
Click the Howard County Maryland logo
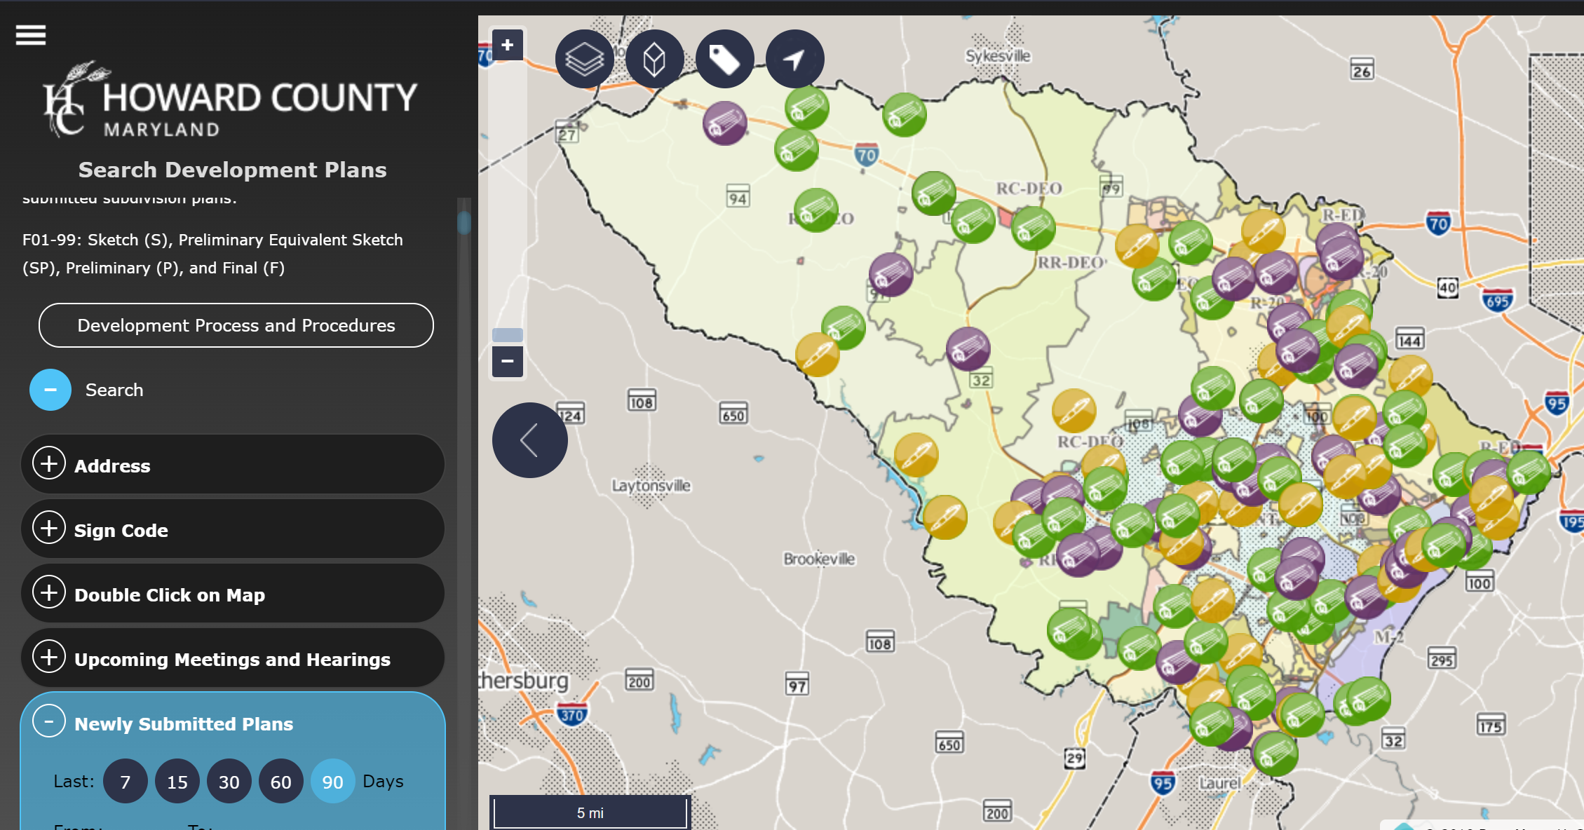click(x=230, y=100)
